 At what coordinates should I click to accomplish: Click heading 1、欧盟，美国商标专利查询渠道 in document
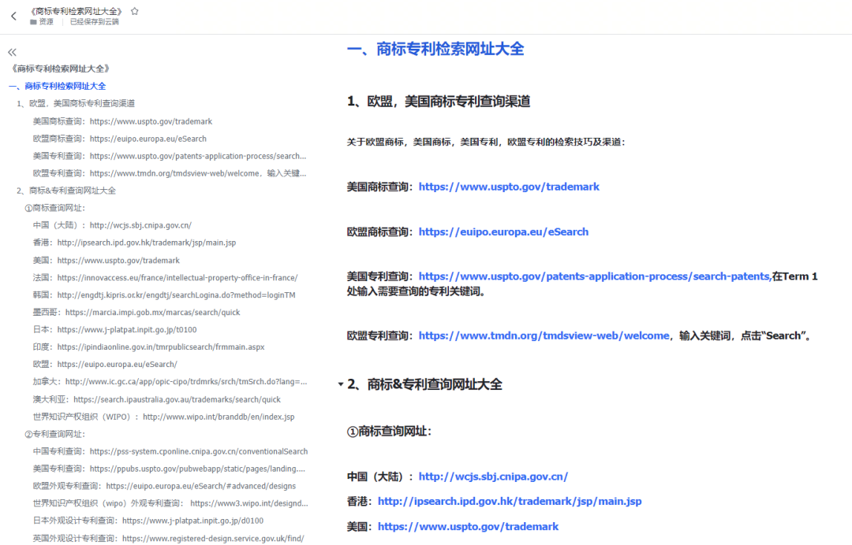(439, 102)
